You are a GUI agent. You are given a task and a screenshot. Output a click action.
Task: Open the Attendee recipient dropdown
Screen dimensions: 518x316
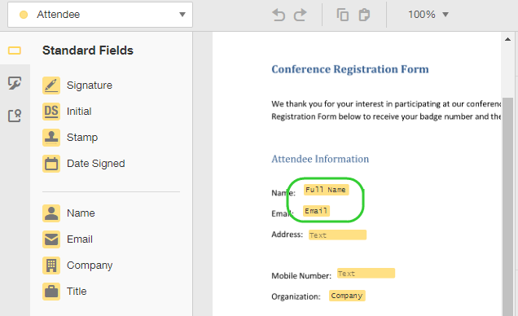(100, 15)
